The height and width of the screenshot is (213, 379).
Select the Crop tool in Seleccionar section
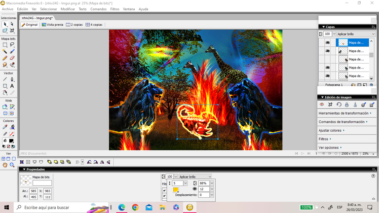12,31
